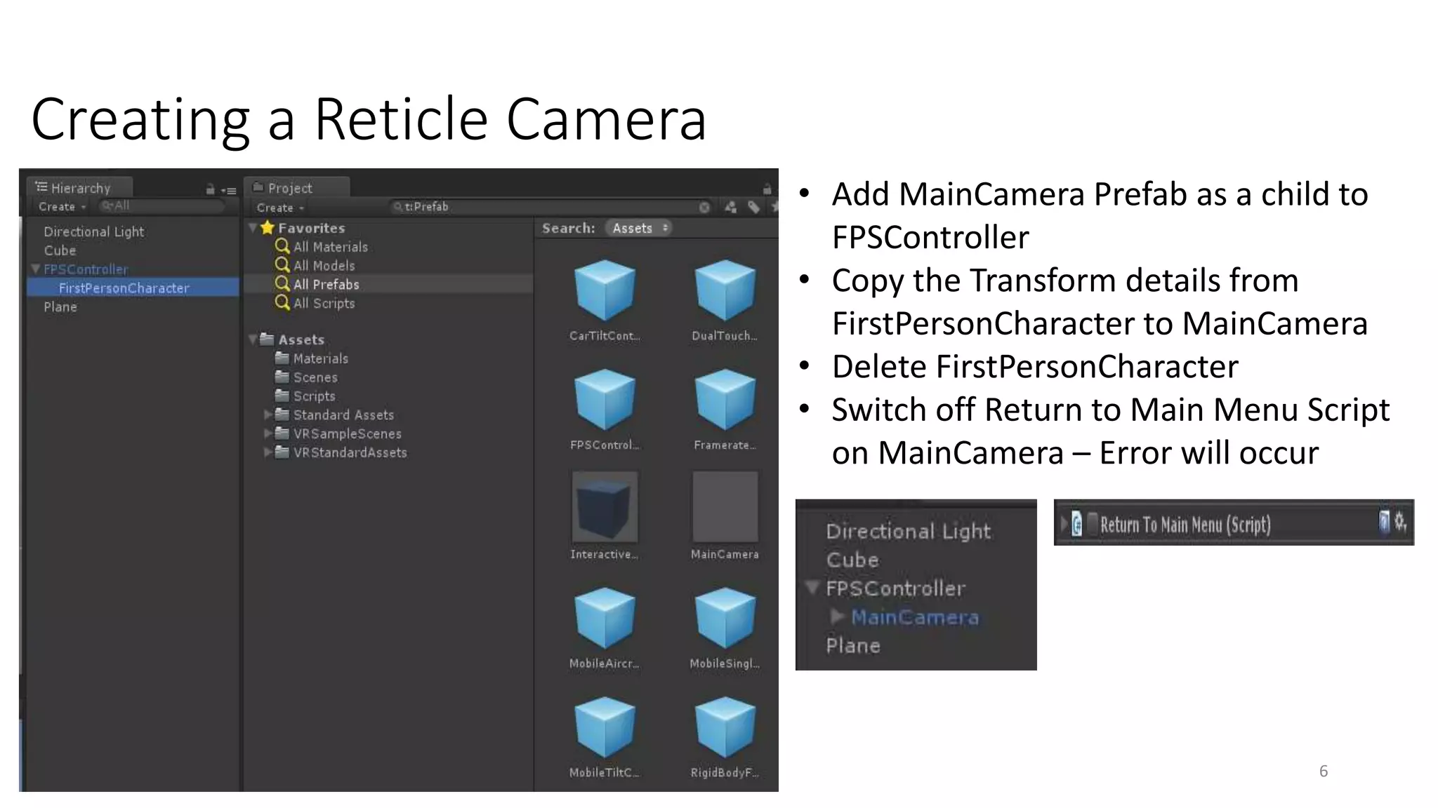The width and height of the screenshot is (1438, 808).
Task: Click the search by label tag icon
Action: coord(753,207)
